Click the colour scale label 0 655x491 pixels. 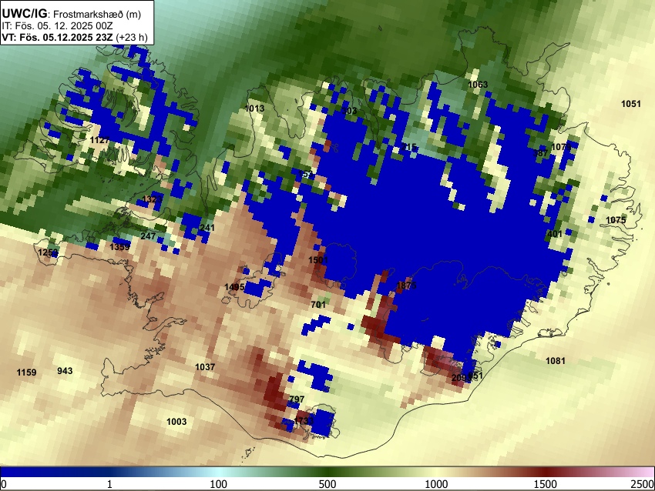(x=4, y=484)
